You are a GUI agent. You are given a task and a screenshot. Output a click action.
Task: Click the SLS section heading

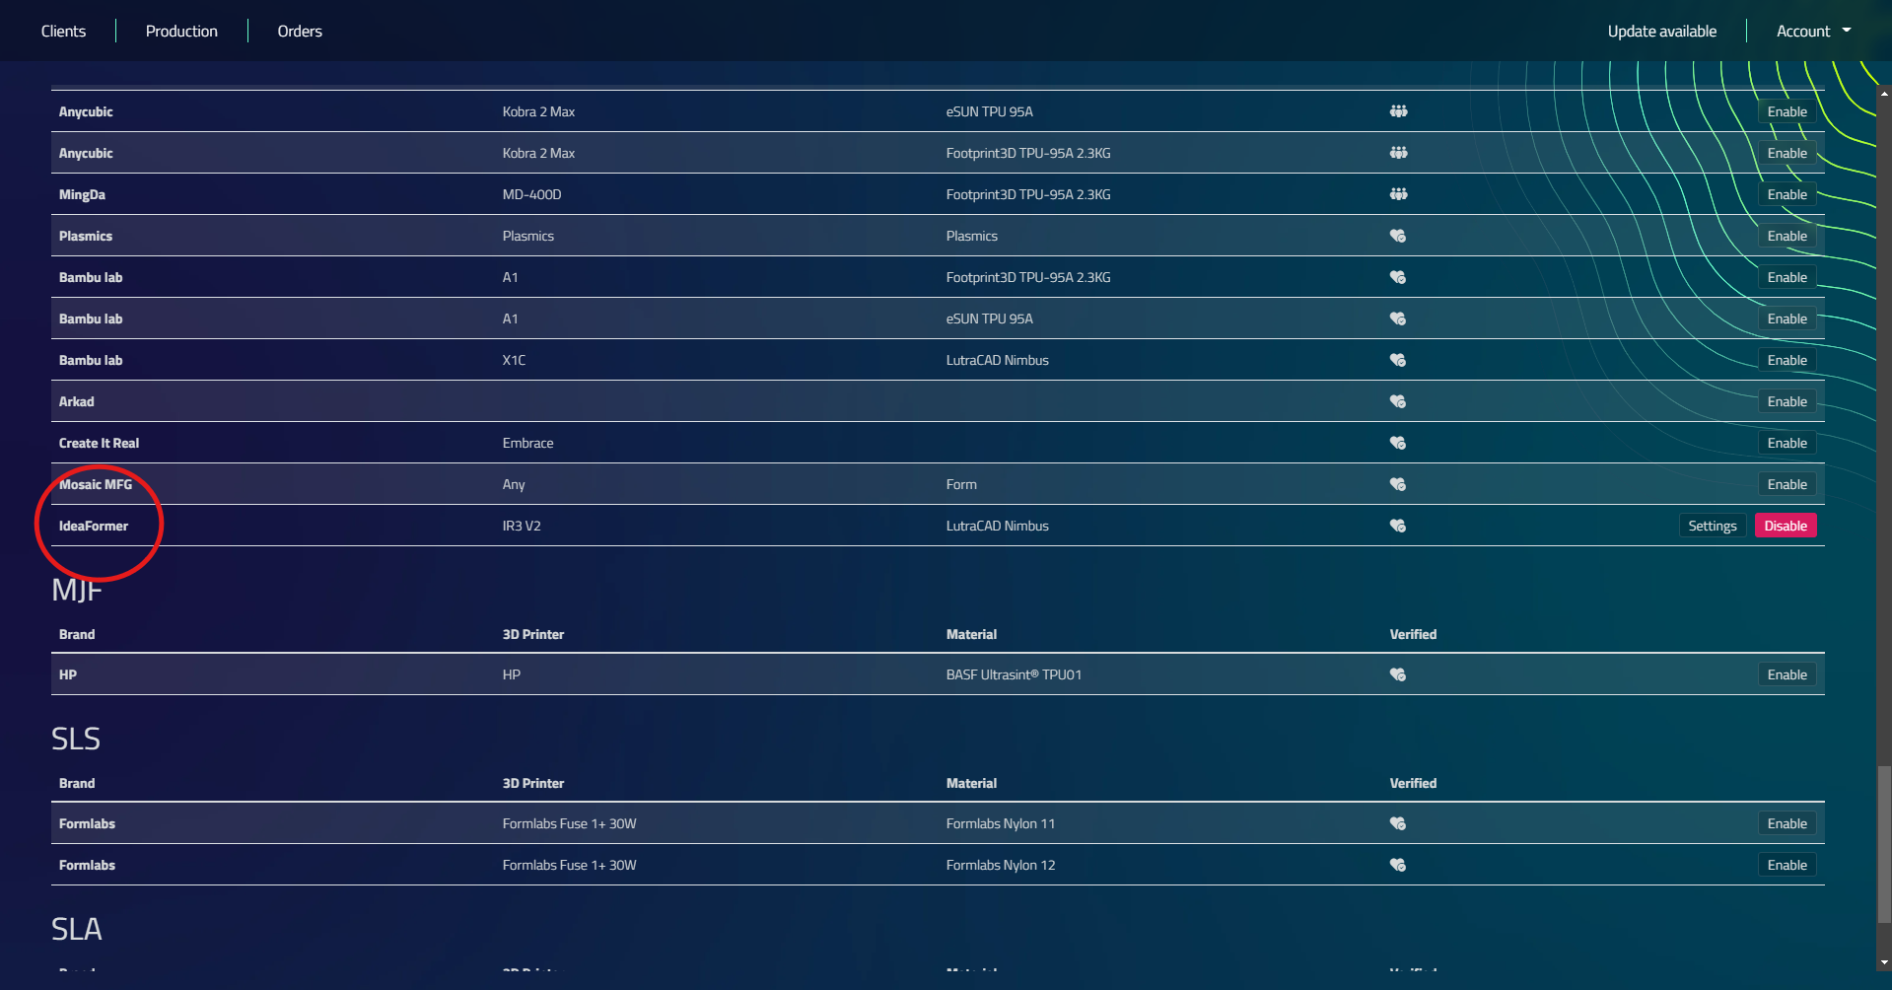tap(76, 739)
